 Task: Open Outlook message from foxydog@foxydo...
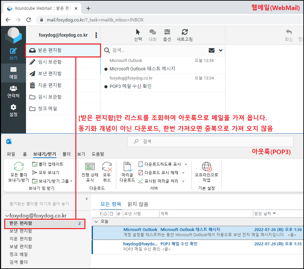(x=198, y=247)
